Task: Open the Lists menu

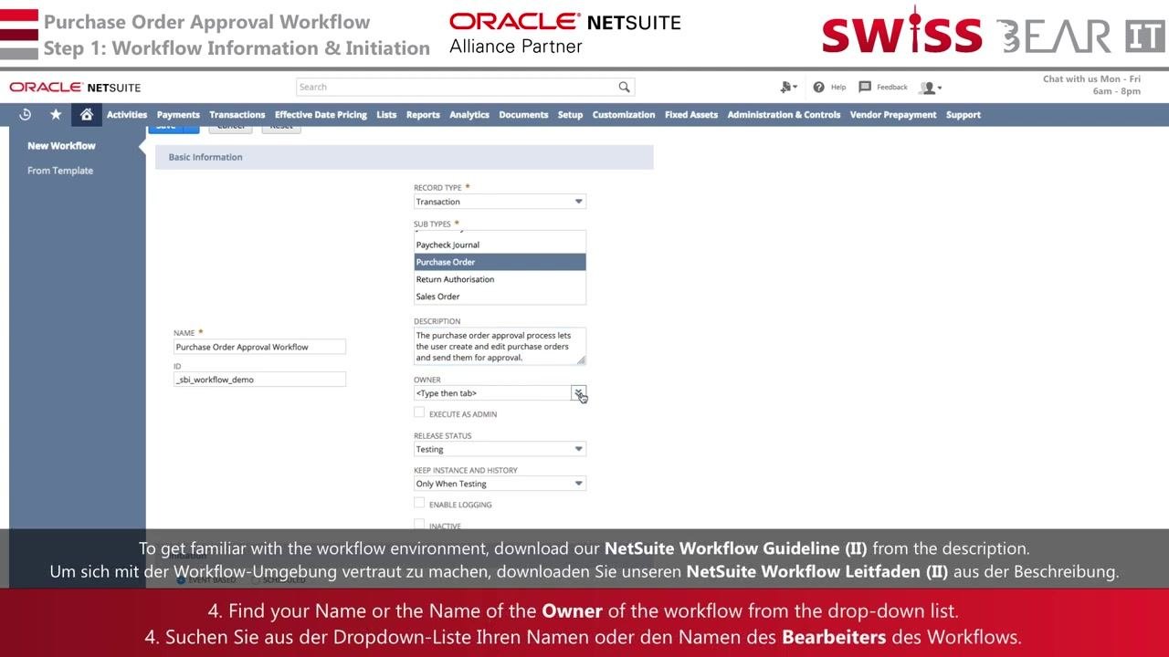Action: [386, 115]
